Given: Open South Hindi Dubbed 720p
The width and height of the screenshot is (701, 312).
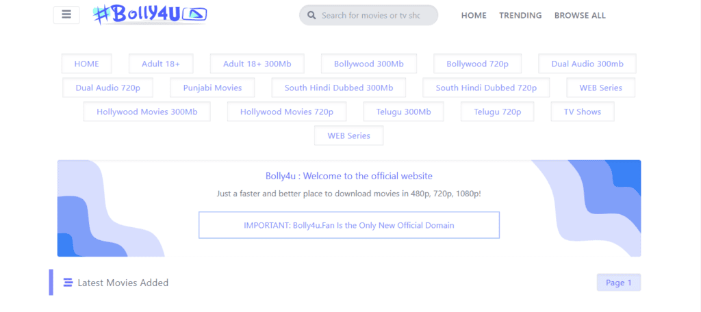Looking at the screenshot, I should [x=487, y=88].
